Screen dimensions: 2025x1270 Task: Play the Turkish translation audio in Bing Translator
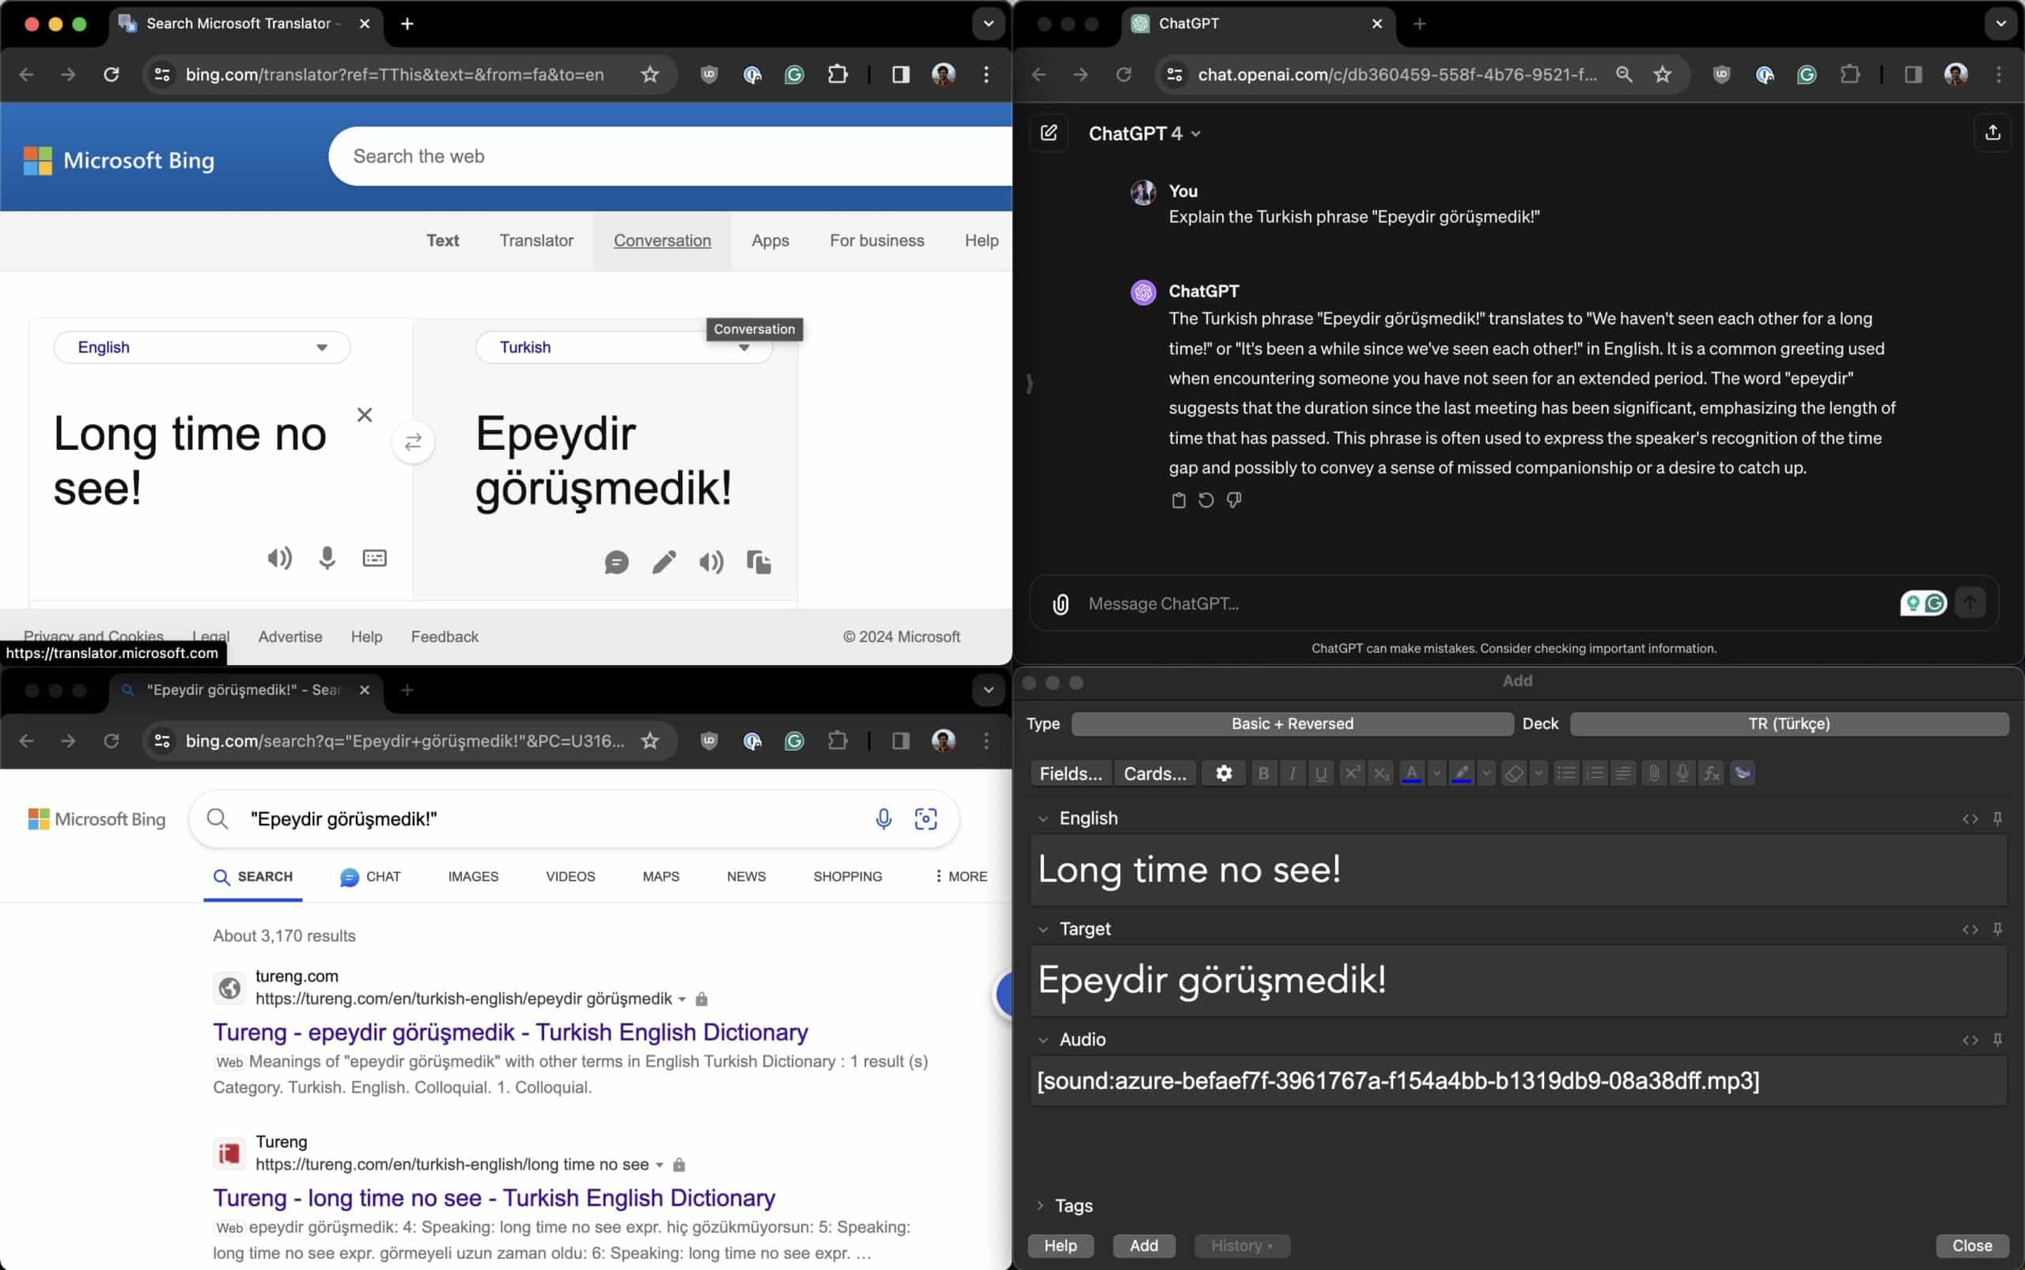(x=710, y=562)
